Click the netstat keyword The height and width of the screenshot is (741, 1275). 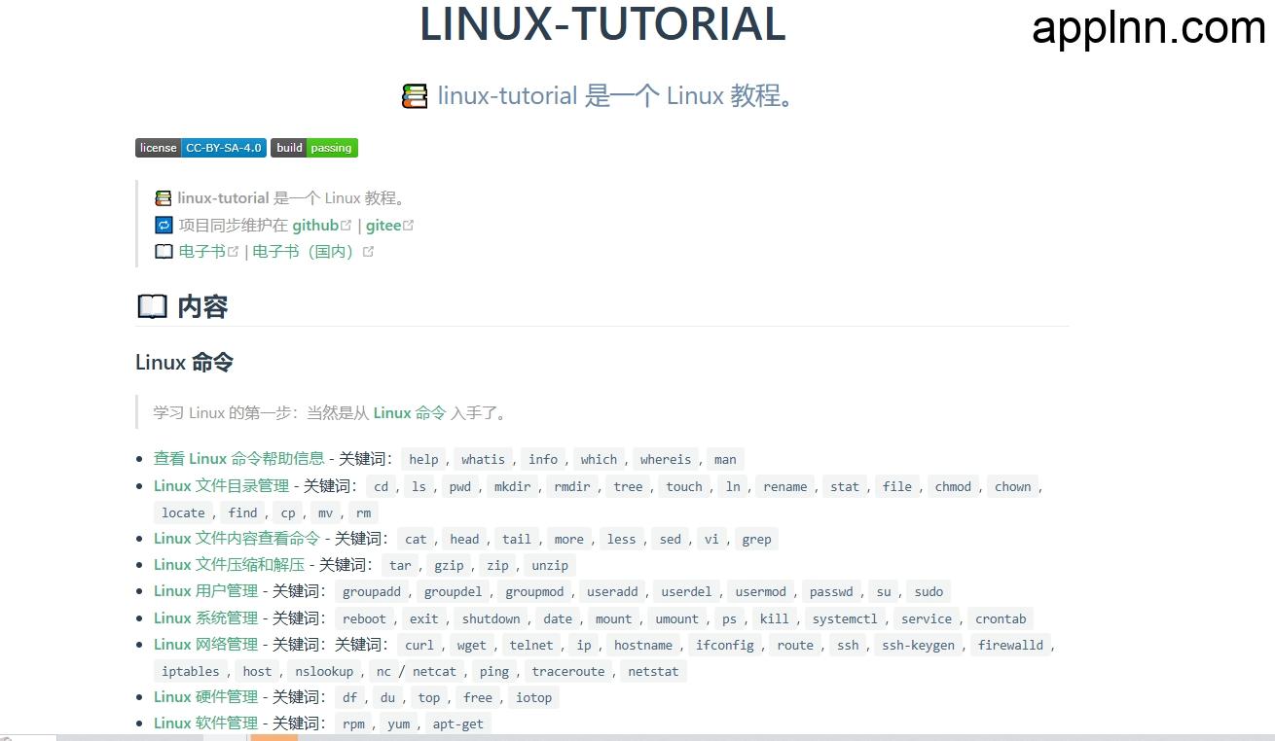click(x=653, y=671)
